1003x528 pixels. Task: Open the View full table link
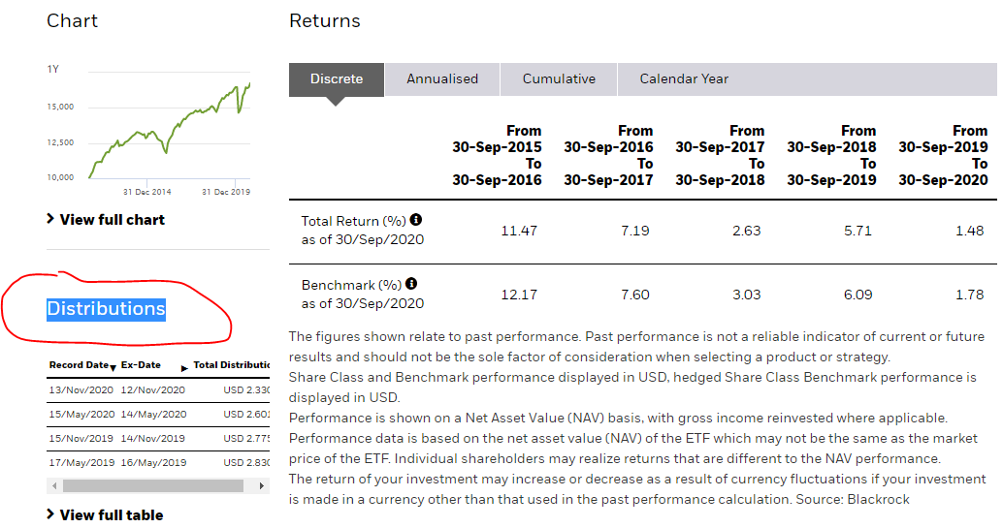(112, 515)
